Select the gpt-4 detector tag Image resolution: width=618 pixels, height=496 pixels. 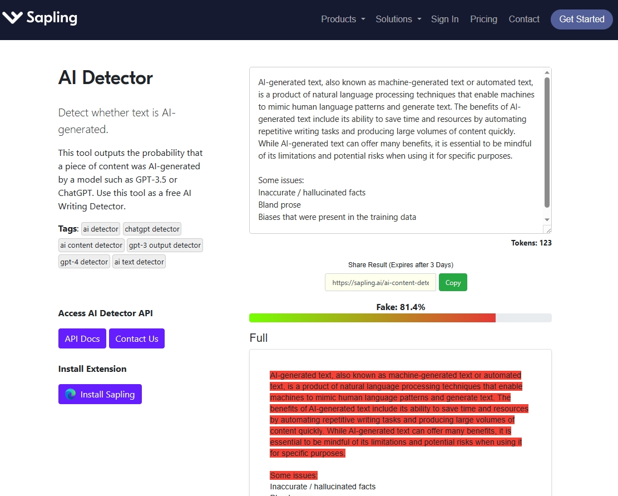tap(84, 262)
